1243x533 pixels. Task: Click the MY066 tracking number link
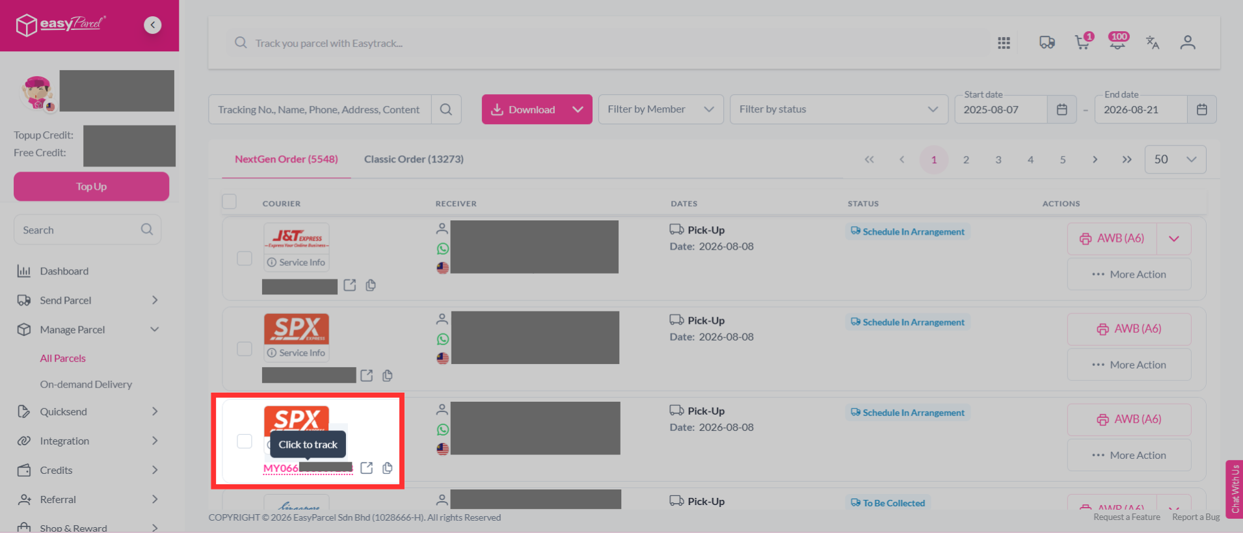coord(308,468)
